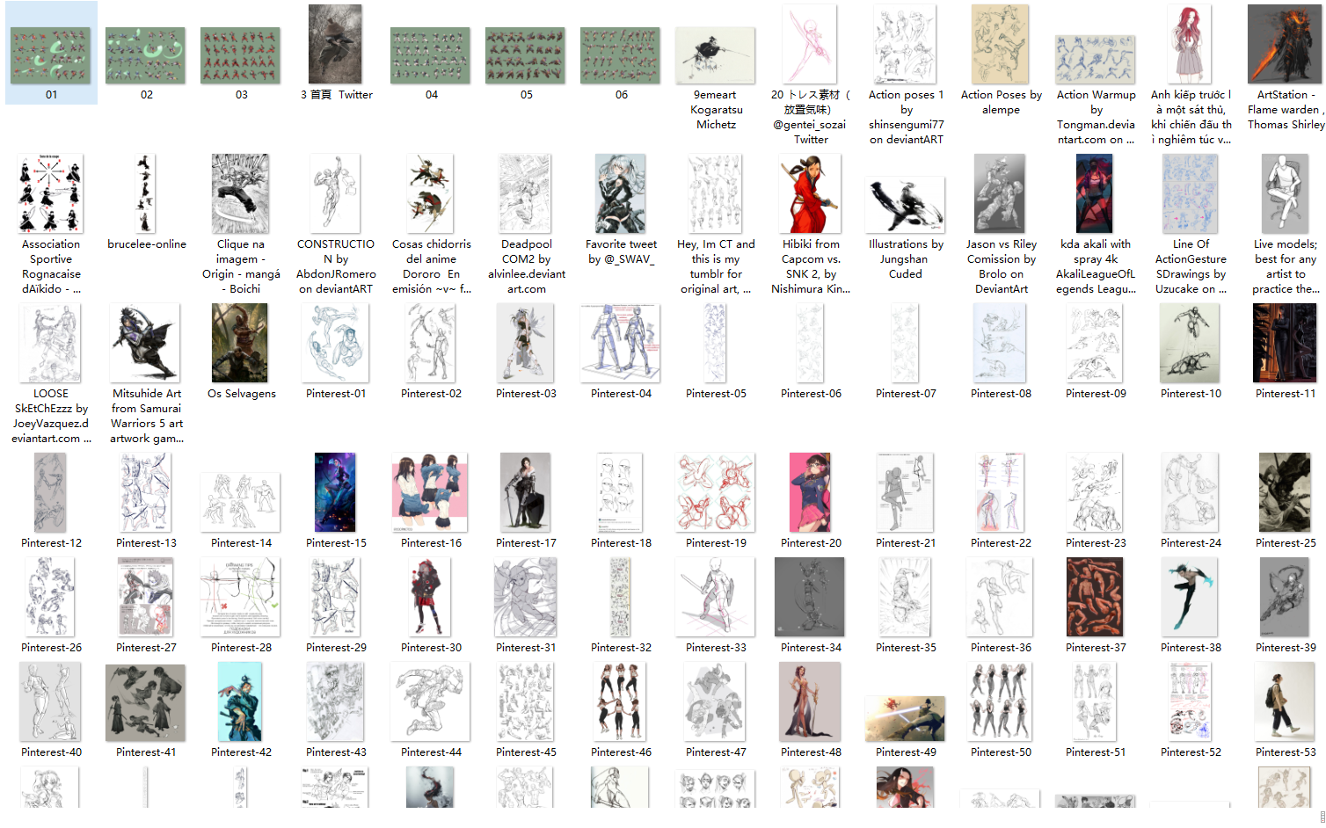This screenshot has width=1326, height=828.
Task: Select the Pinterest-42 thumbnail
Action: point(241,701)
